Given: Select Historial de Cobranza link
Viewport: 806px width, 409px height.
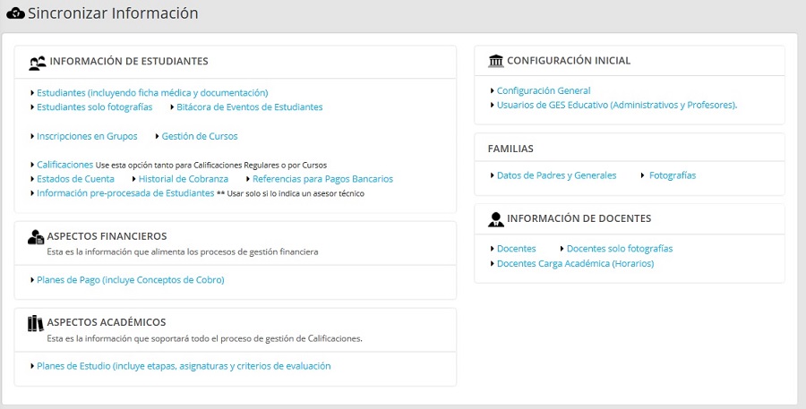Looking at the screenshot, I should click(x=184, y=179).
